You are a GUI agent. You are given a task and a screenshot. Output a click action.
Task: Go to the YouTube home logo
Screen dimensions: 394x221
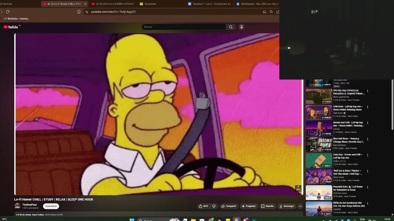pos(11,27)
